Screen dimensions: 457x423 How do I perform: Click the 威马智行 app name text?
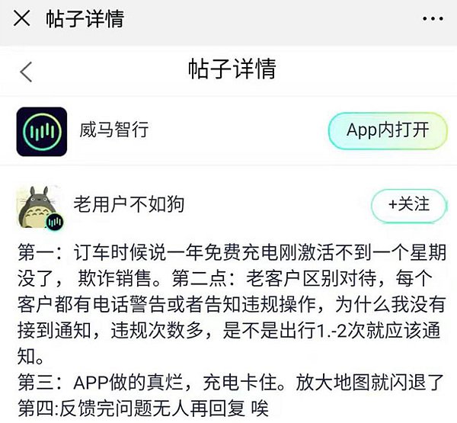(114, 130)
